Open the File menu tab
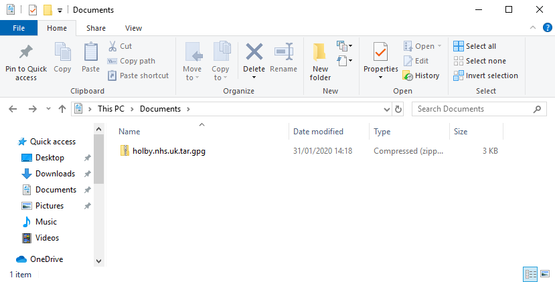This screenshot has width=555, height=282. click(19, 28)
